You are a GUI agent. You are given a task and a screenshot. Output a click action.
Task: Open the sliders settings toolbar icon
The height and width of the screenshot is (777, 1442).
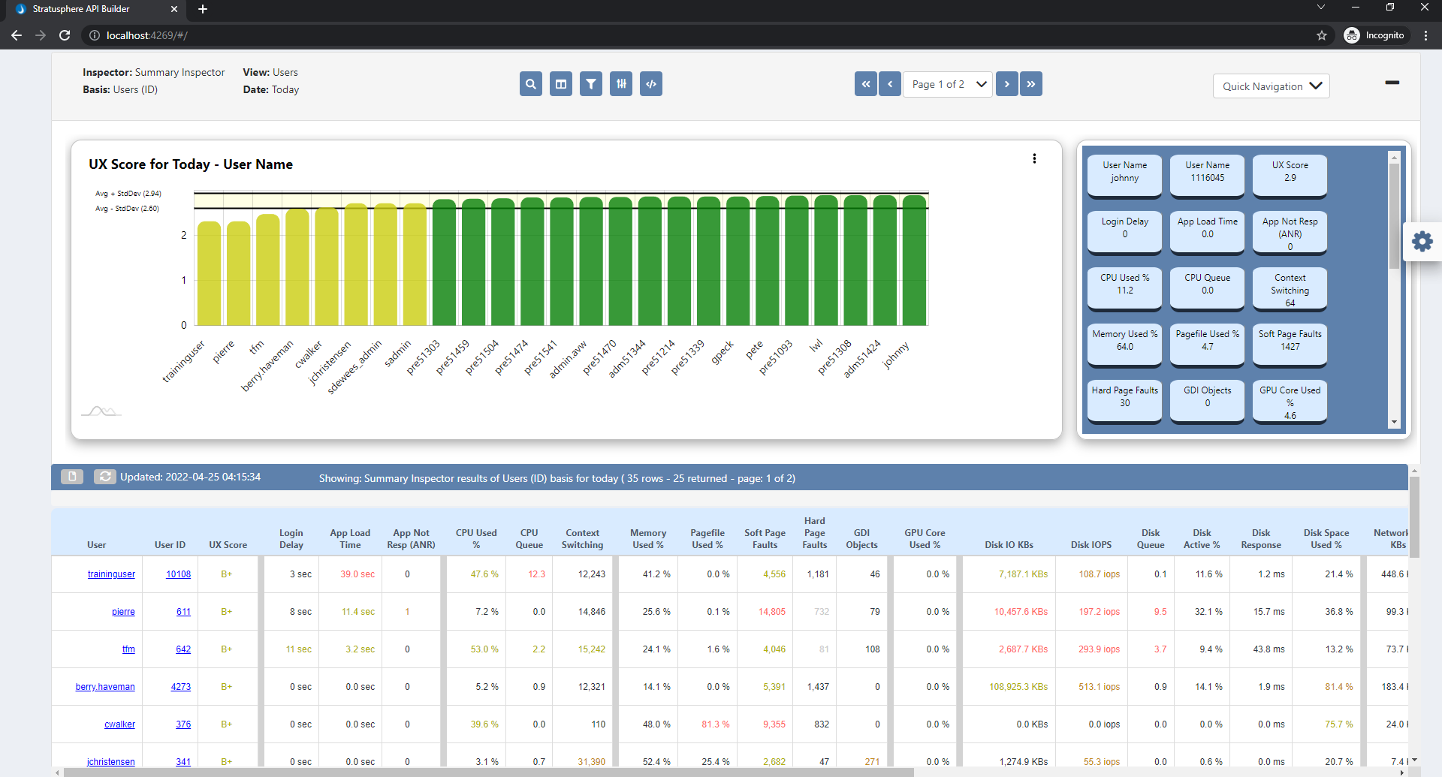621,84
